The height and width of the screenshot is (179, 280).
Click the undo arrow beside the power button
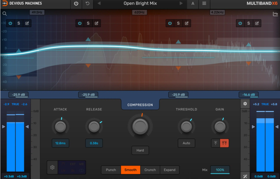87,3
